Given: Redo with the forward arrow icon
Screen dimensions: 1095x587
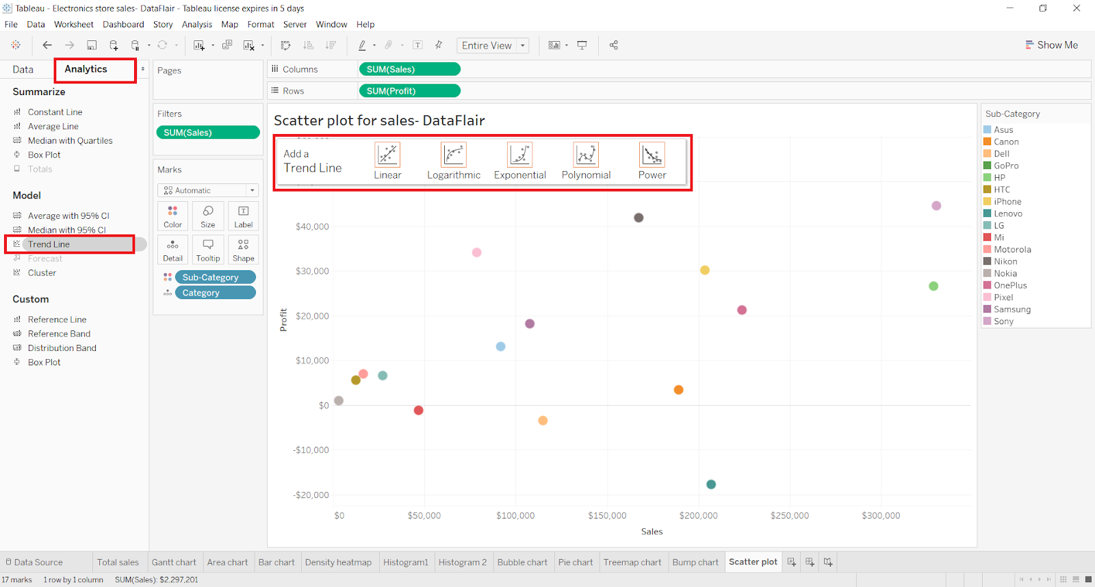Looking at the screenshot, I should point(69,45).
